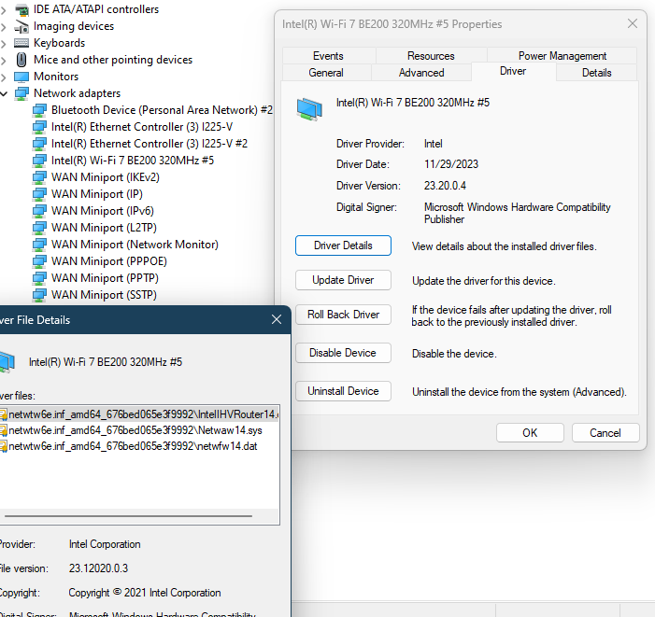This screenshot has width=655, height=617.
Task: Expand the Imaging devices node
Action: coord(4,27)
